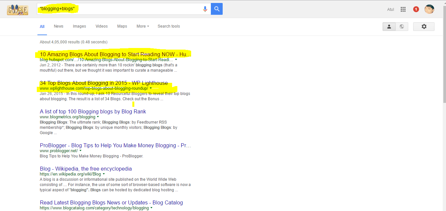Switch to the Videos tab
Viewport: 446px width, 211px height.
tap(101, 26)
